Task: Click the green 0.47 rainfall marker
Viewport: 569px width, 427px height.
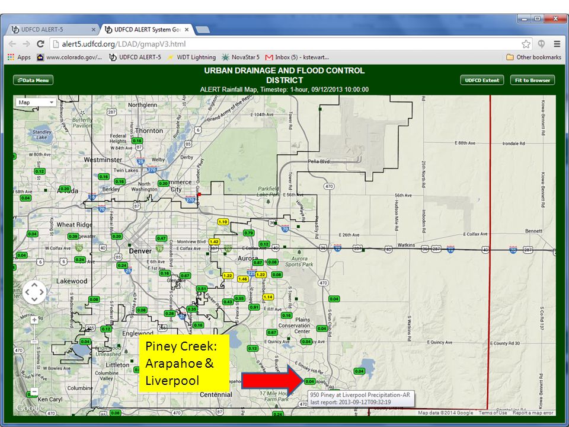Action: tap(161, 238)
